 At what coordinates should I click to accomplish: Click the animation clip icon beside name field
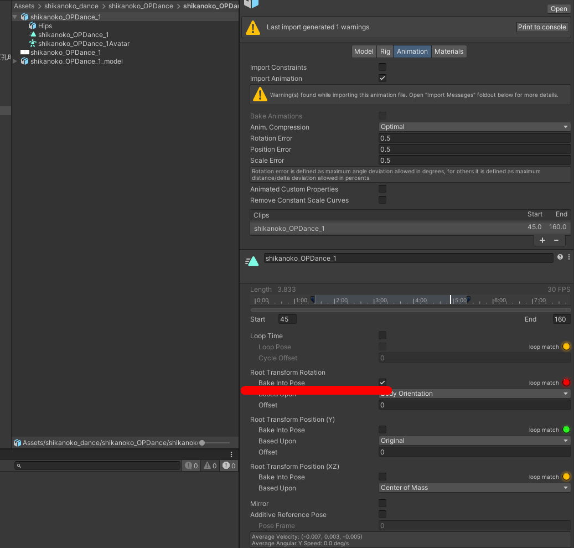click(252, 261)
